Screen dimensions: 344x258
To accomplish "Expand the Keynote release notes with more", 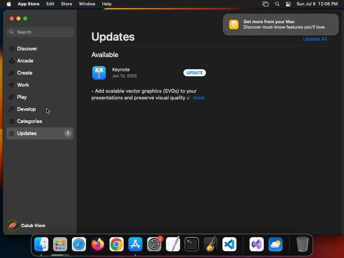I will pyautogui.click(x=199, y=98).
